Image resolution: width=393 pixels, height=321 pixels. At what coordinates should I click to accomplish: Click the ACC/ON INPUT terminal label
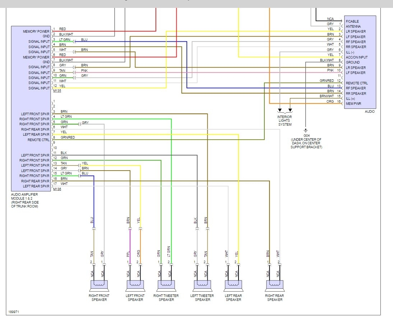coord(357,57)
